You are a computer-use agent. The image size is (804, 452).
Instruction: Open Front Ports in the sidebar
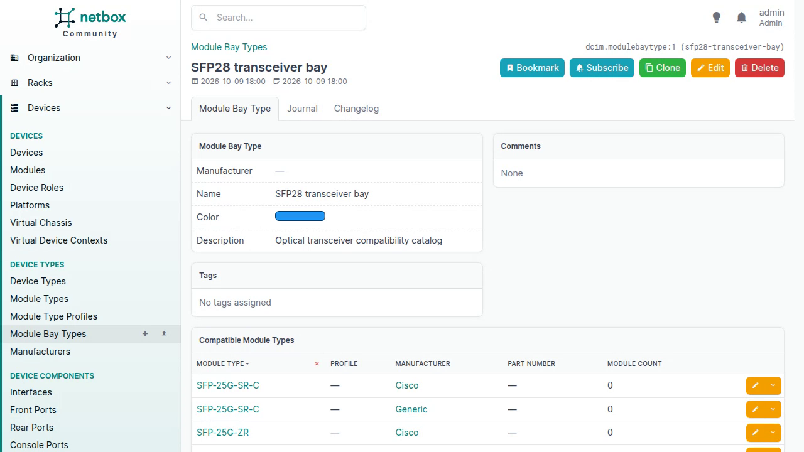[33, 410]
